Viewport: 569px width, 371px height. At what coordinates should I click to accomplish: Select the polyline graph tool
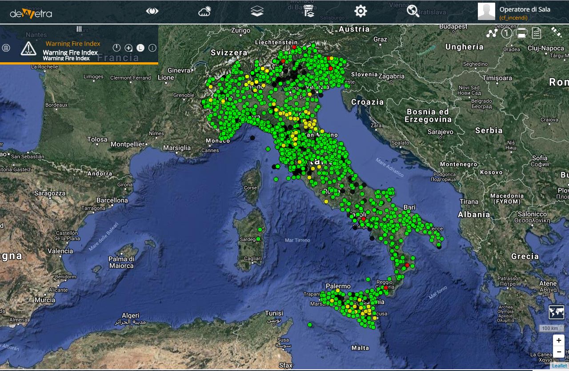(491, 33)
